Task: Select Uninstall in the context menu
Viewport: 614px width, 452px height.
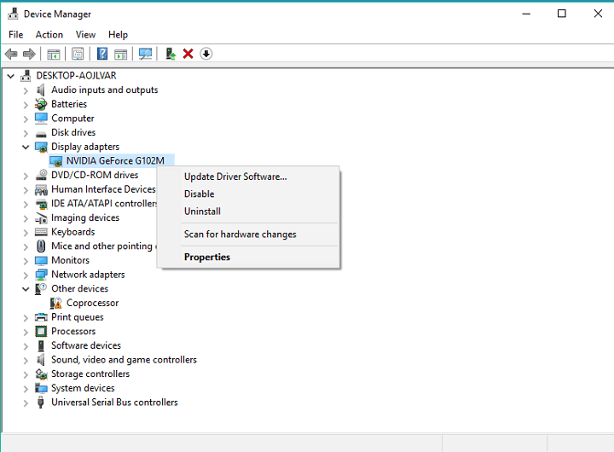Action: tap(202, 211)
